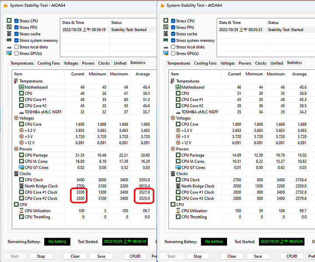Click GPU monitor icon in left window

tap(9, 53)
